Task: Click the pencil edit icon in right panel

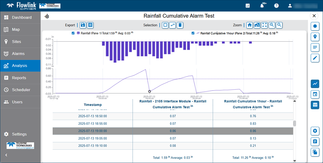Action: [315, 58]
